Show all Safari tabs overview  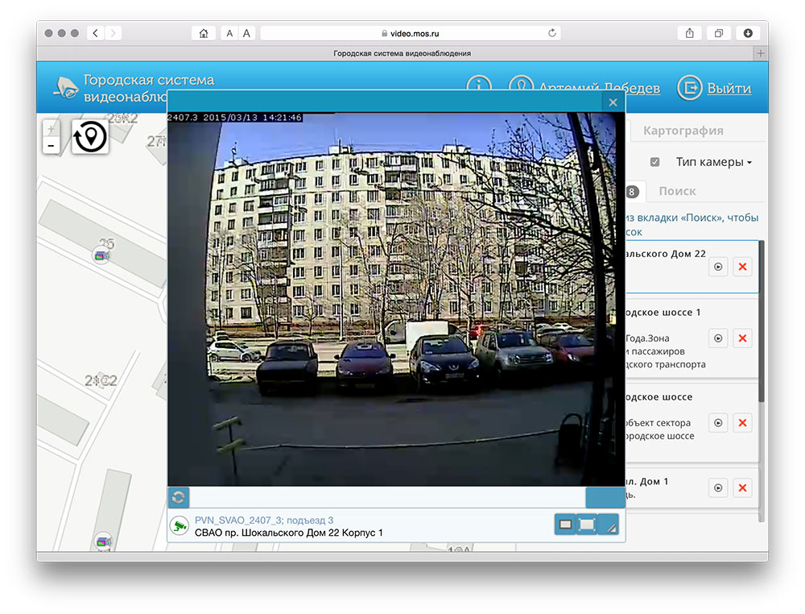pos(719,33)
